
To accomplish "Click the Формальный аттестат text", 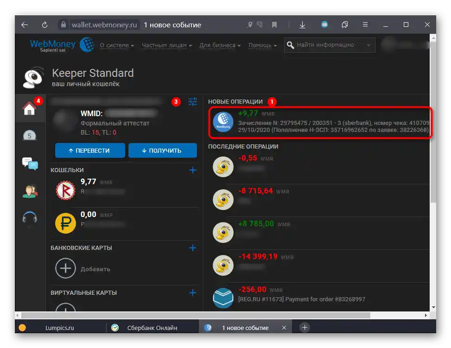I will tap(115, 123).
